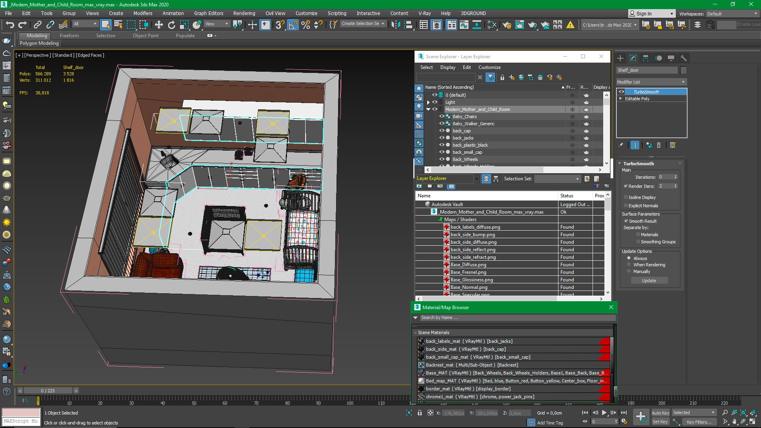This screenshot has height=428, width=761.
Task: Open the Select by Name dialog icon
Action: 118,25
